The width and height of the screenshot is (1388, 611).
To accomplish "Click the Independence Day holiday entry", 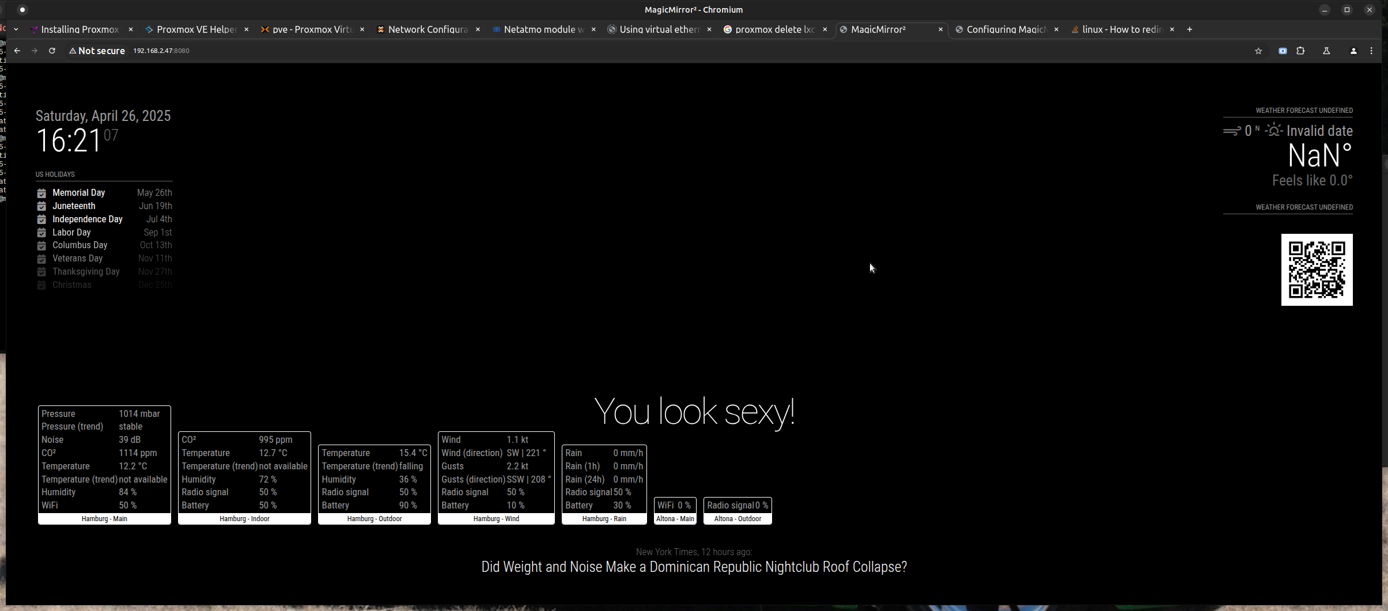I will (x=88, y=219).
